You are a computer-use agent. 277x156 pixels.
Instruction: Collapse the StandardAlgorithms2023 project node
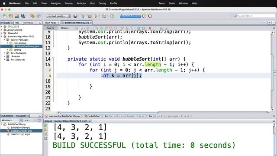[2, 36]
